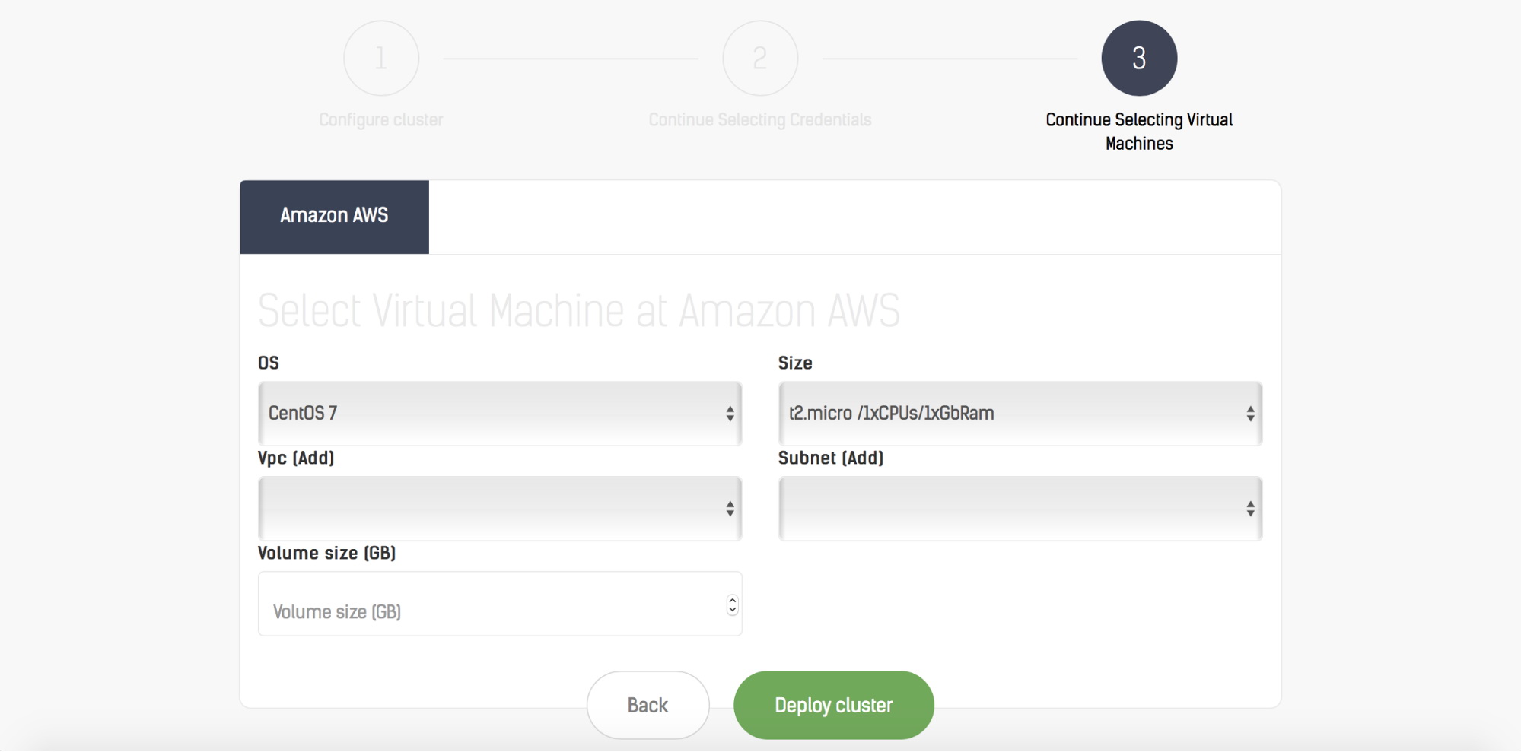This screenshot has width=1521, height=752.
Task: Open the Amazon AWS tab
Action: (x=334, y=217)
